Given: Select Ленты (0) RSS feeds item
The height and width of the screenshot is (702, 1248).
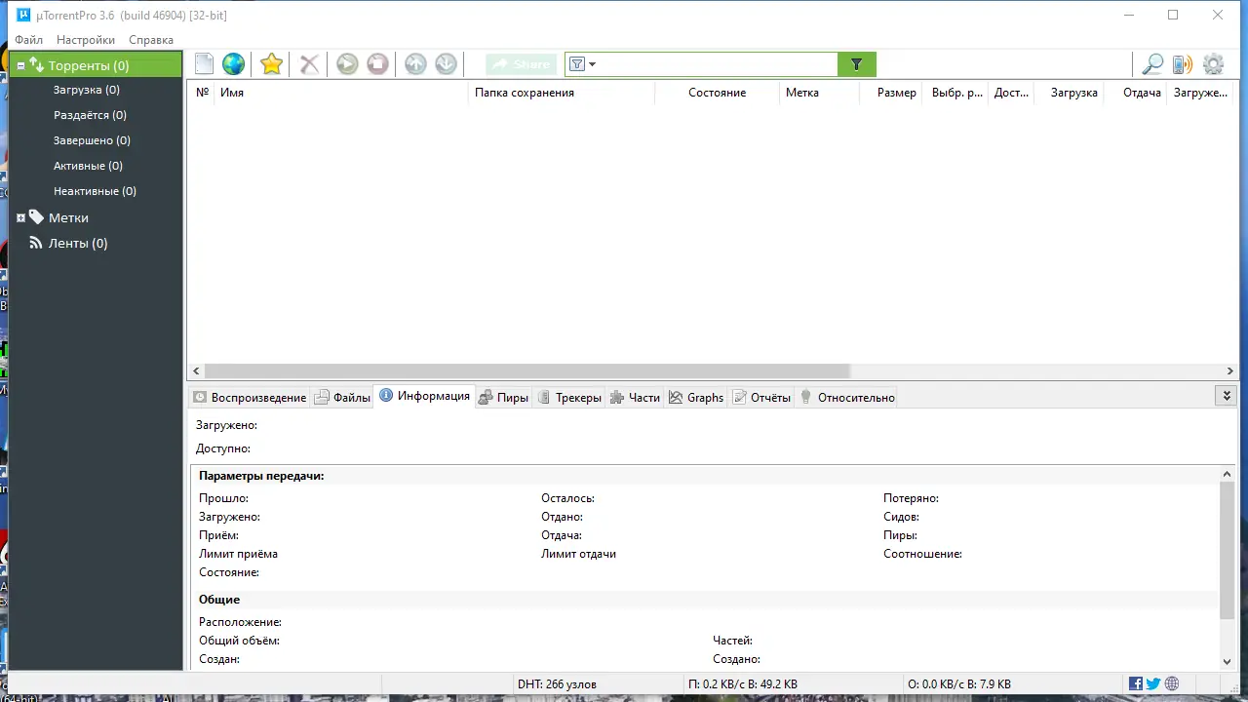Looking at the screenshot, I should (x=78, y=243).
